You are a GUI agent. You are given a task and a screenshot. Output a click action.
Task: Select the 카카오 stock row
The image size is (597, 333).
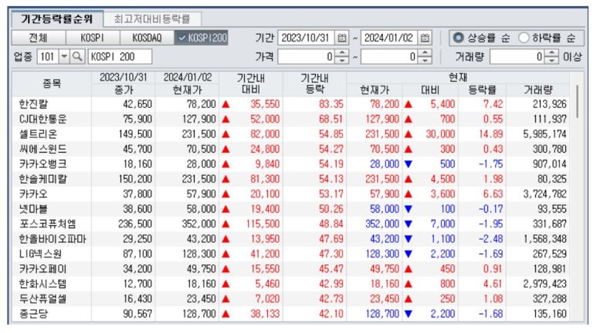291,194
